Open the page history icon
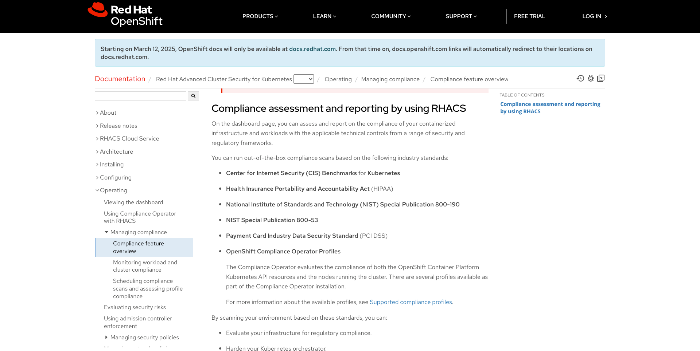 580,78
